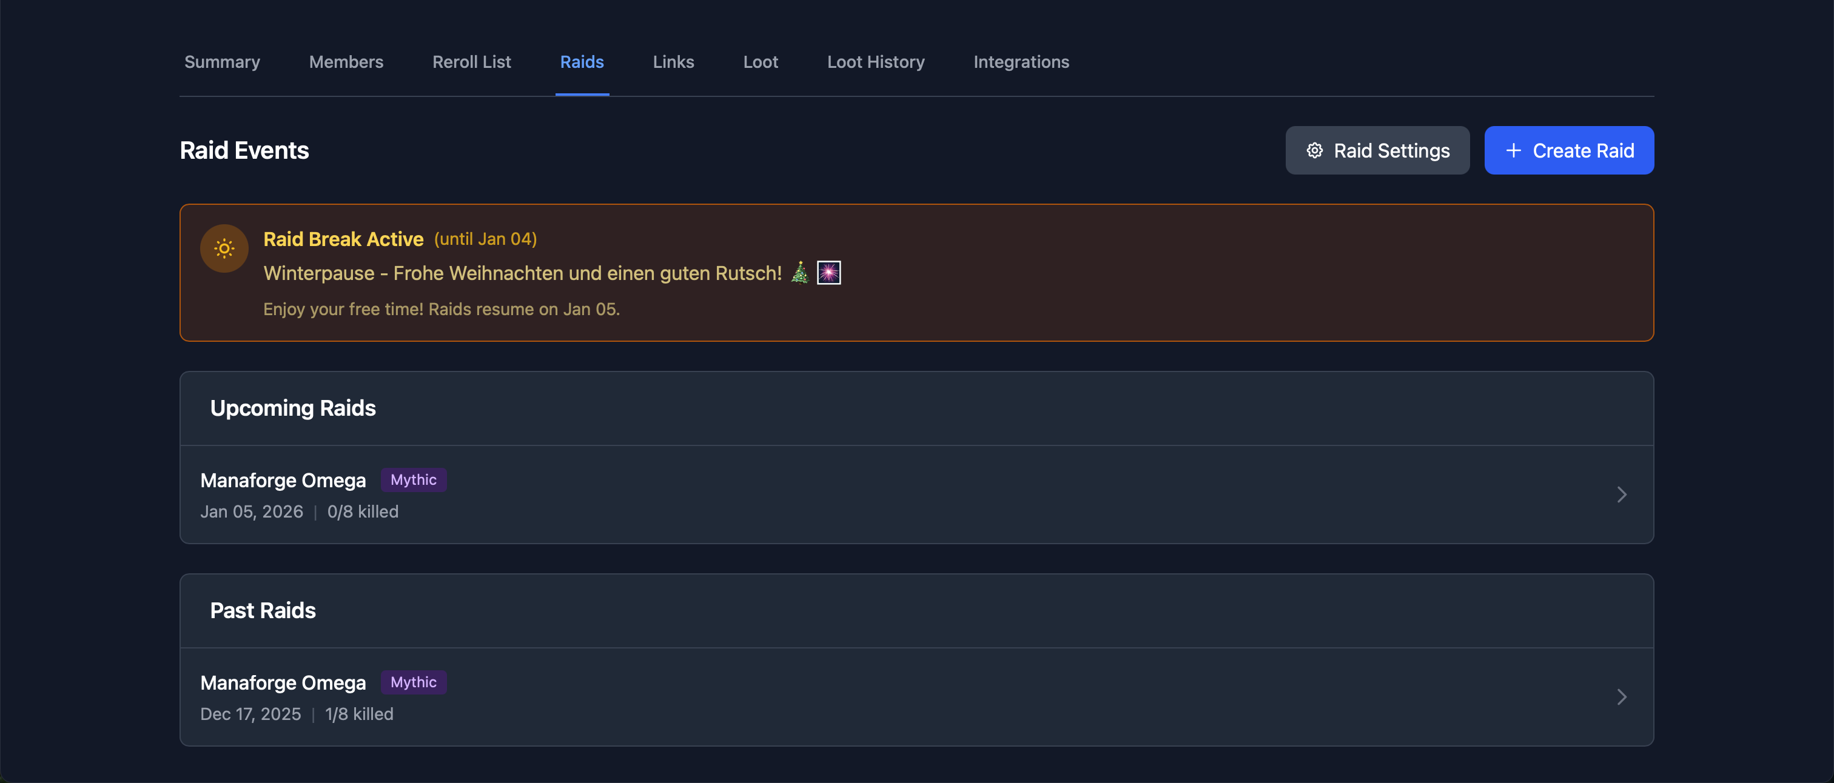Image resolution: width=1834 pixels, height=783 pixels.
Task: Open the Manaforge Omega upcoming raid entry
Action: [283, 480]
